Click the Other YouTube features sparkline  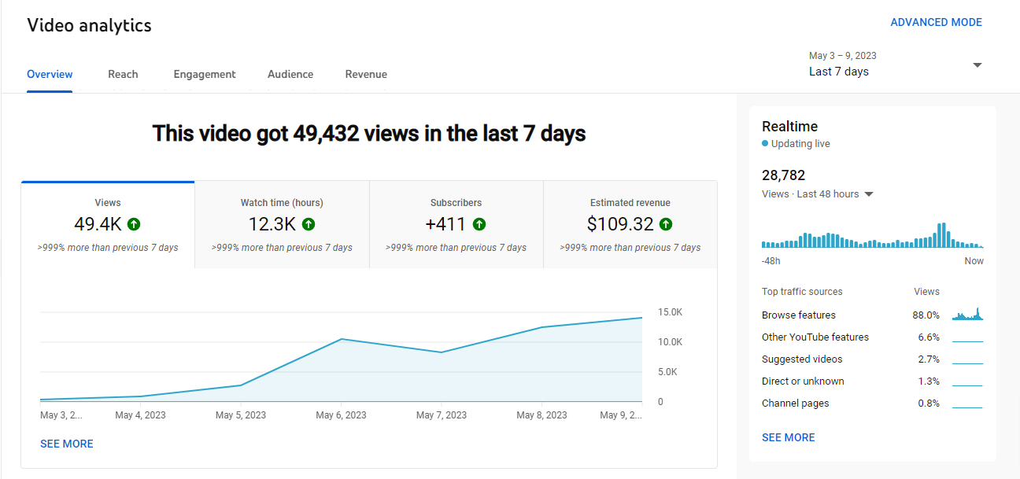(x=967, y=339)
